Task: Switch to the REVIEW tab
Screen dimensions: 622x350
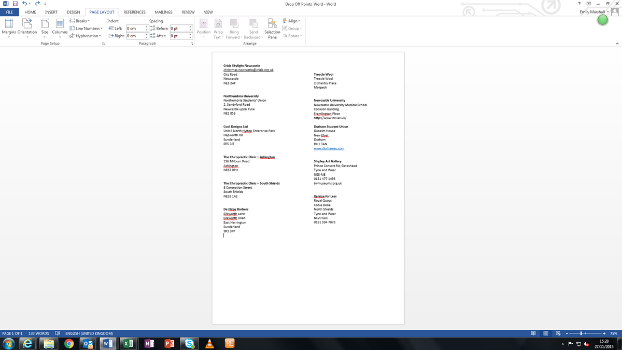Action: pos(188,12)
